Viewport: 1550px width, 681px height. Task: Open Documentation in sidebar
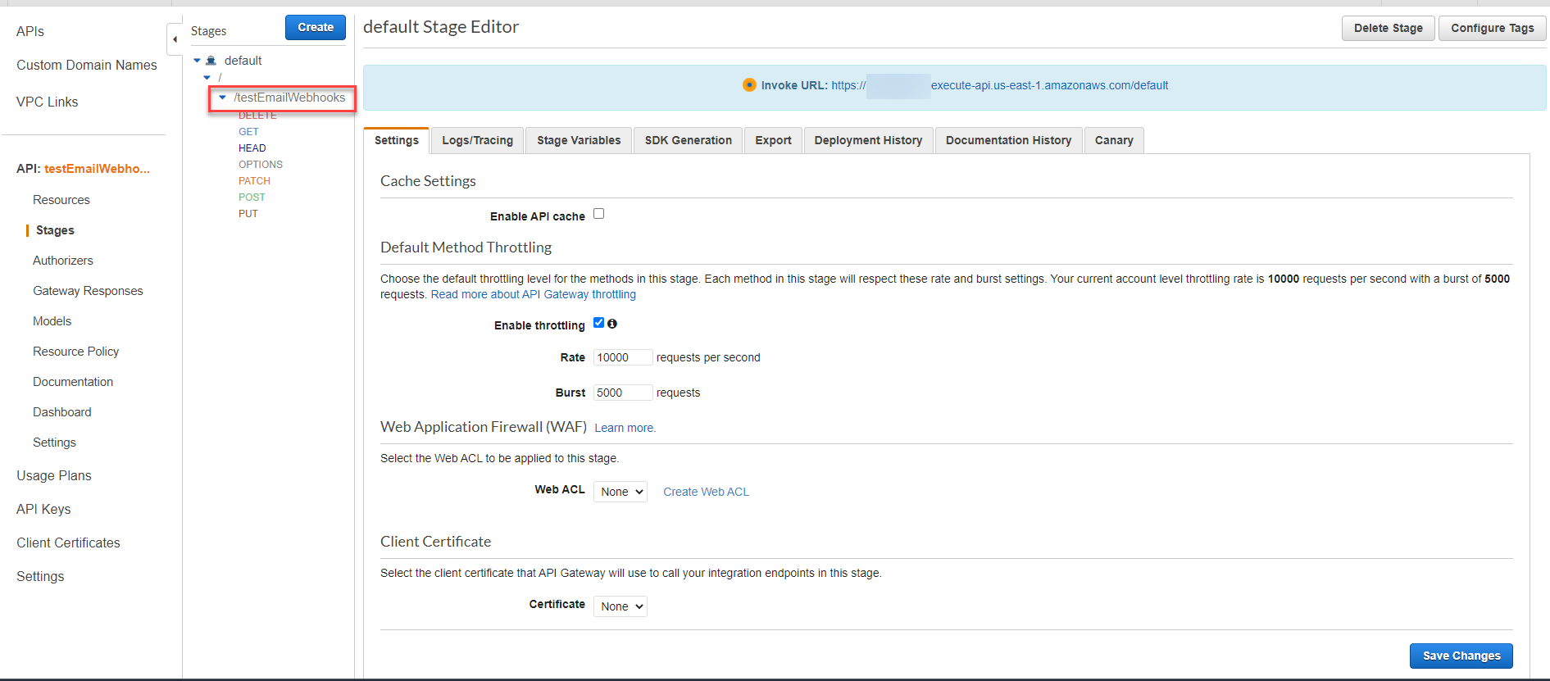[x=73, y=382]
